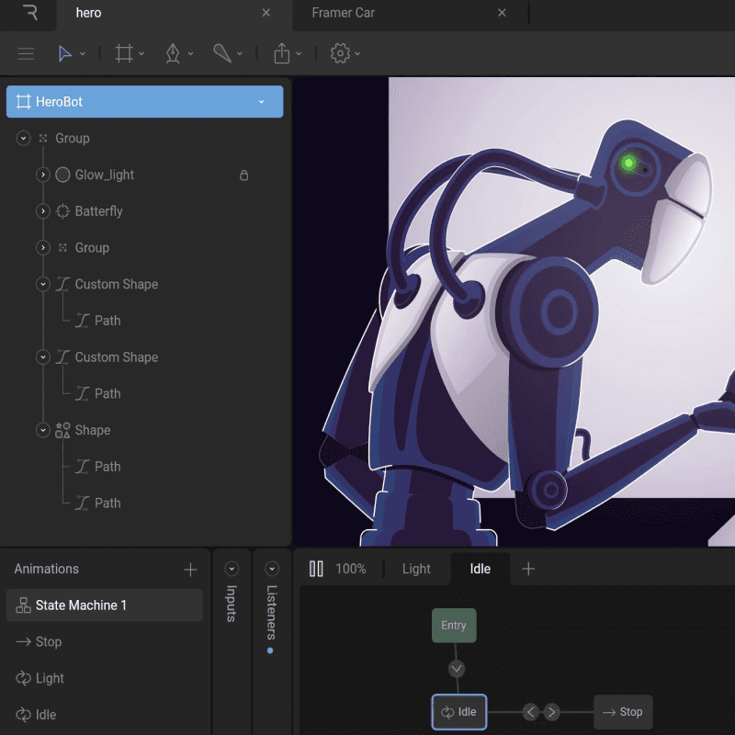This screenshot has width=735, height=735.
Task: Select the arrow Select tool
Action: point(65,54)
